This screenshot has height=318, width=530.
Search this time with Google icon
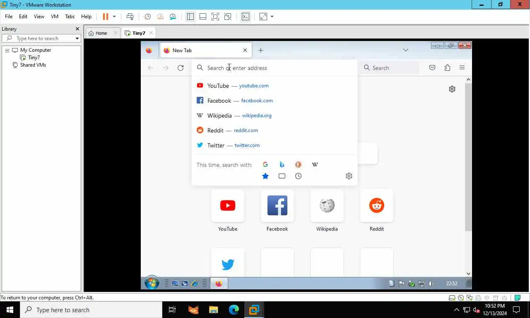(265, 164)
